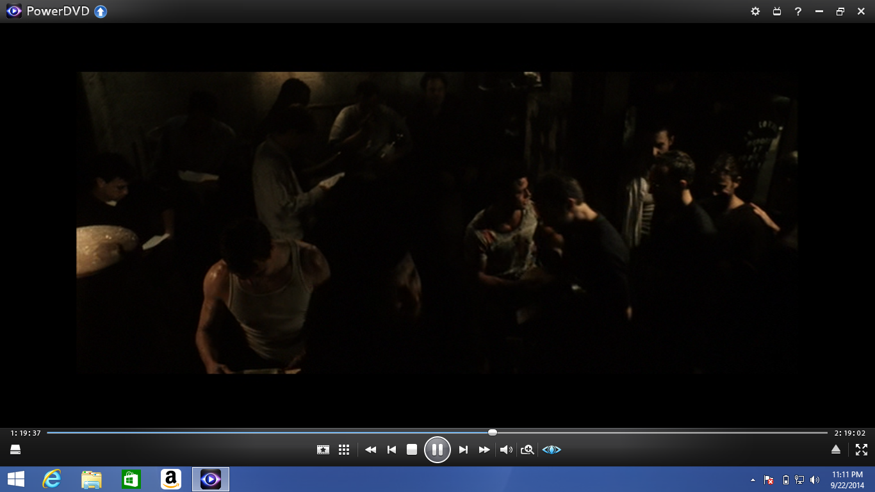Skip to the previous chapter
The image size is (875, 492).
click(x=391, y=450)
